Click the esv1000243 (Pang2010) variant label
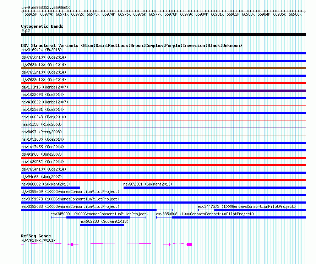The image size is (316, 264). click(x=43, y=117)
